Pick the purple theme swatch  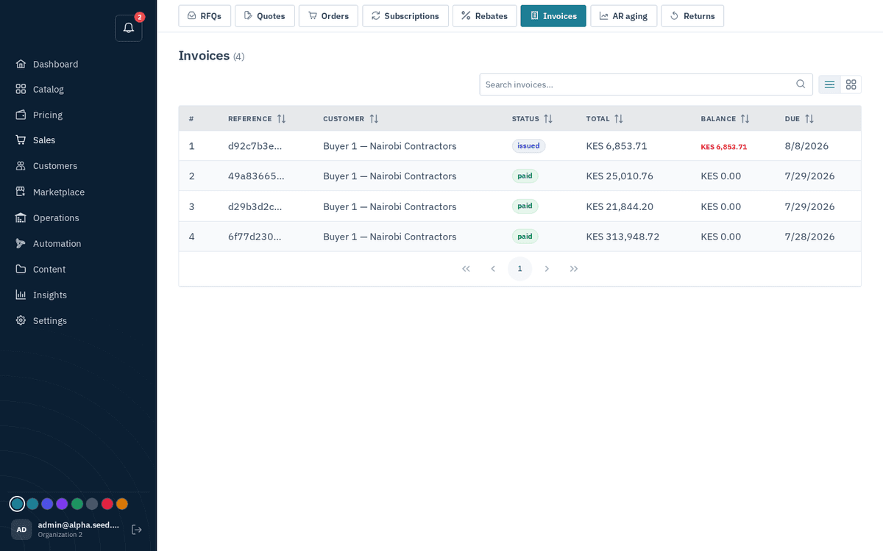point(62,504)
